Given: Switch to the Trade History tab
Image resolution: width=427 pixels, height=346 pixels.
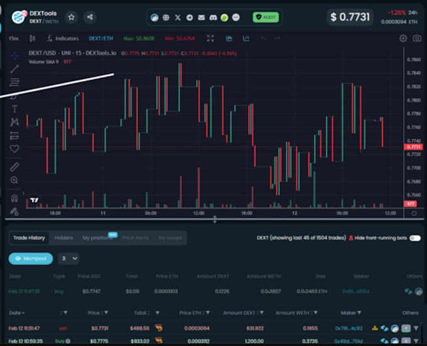Looking at the screenshot, I should click(29, 238).
